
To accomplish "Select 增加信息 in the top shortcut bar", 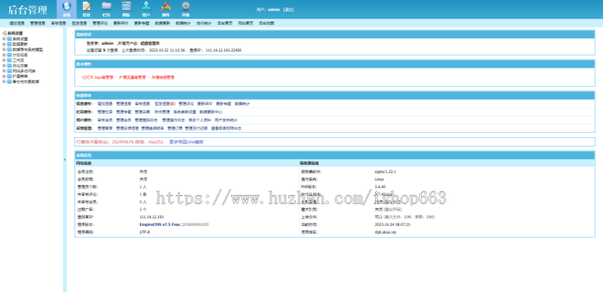I will pos(17,23).
